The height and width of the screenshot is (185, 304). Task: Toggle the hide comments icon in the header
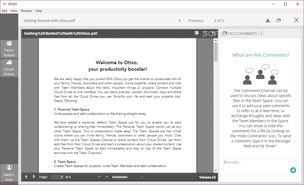(278, 21)
